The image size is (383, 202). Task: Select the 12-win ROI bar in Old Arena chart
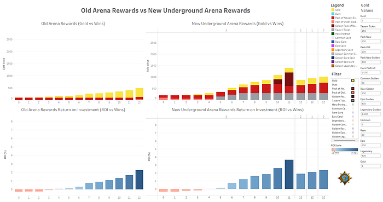139,180
